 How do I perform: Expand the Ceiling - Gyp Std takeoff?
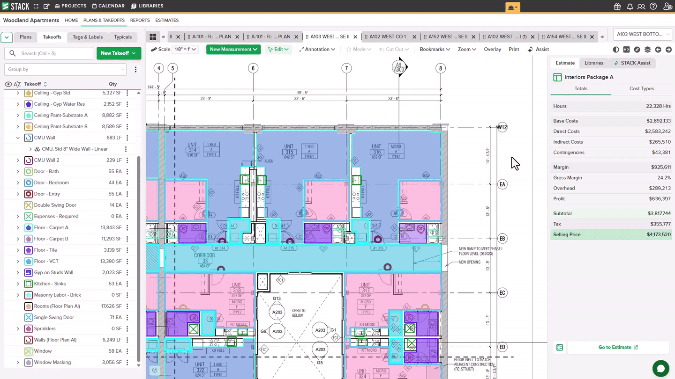coord(18,93)
